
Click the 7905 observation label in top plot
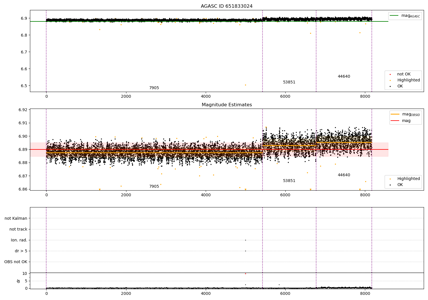(x=154, y=88)
